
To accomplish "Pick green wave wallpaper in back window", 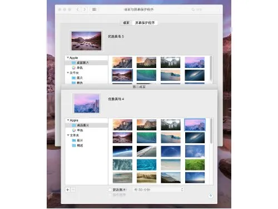I will 146,75.
